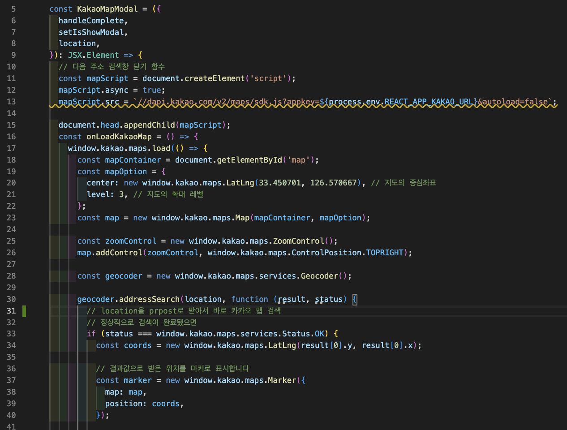Click 'position: coords,' on line 39
Viewport: 567px width, 430px height.
click(x=144, y=404)
